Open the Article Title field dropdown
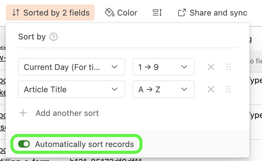The width and height of the screenshot is (262, 161). tap(72, 89)
